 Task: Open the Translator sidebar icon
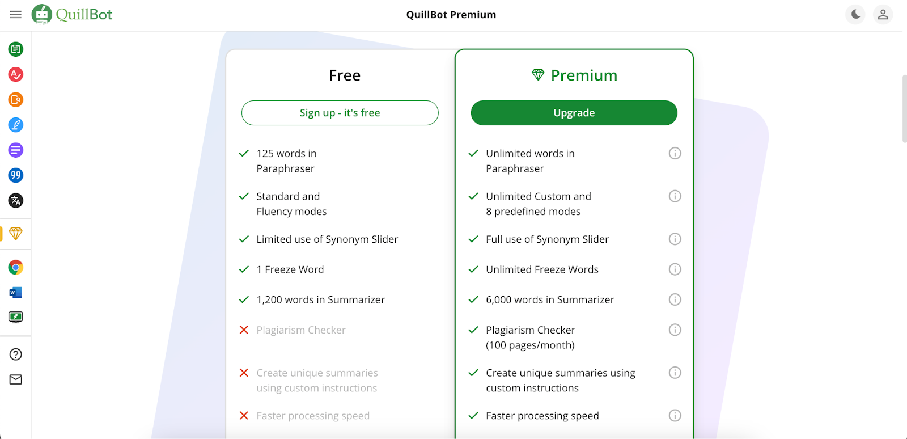coord(16,200)
